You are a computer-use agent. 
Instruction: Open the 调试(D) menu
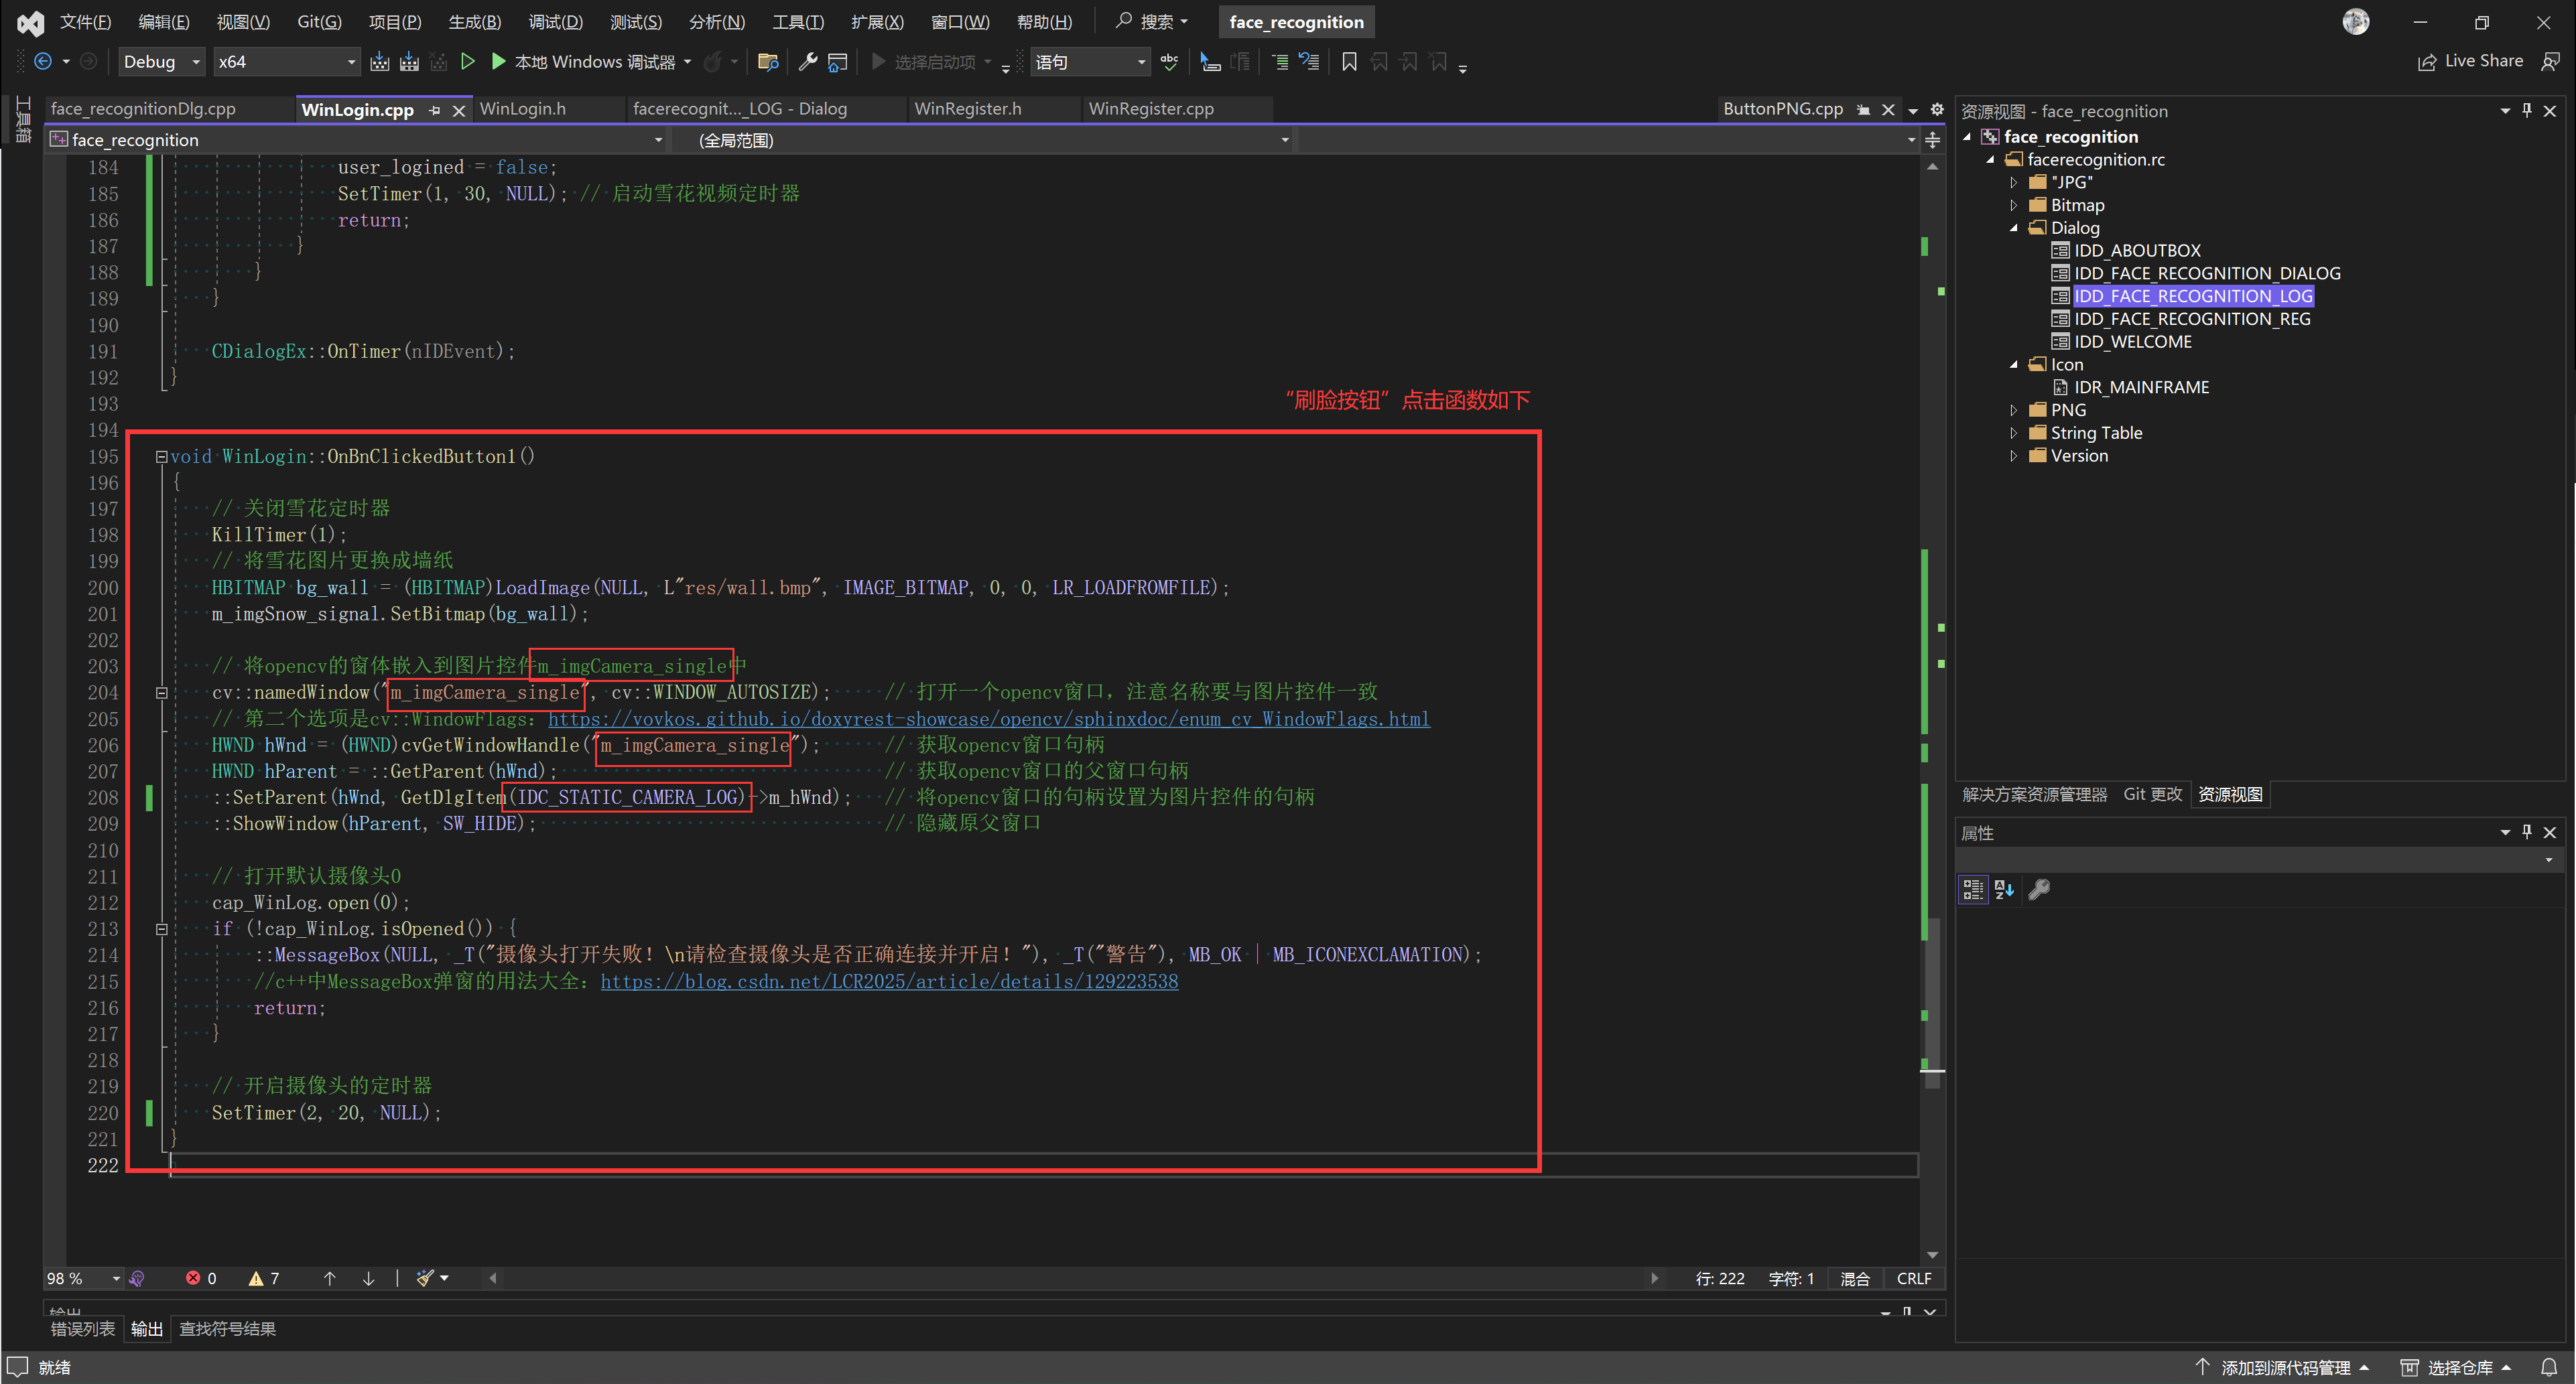point(555,22)
